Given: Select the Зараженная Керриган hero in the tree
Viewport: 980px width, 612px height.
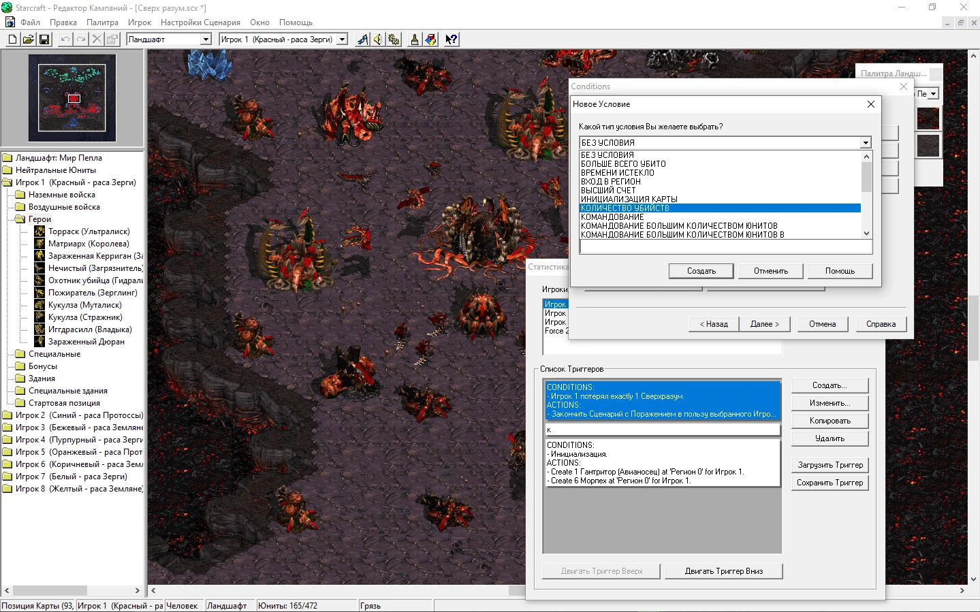Looking at the screenshot, I should tap(93, 255).
